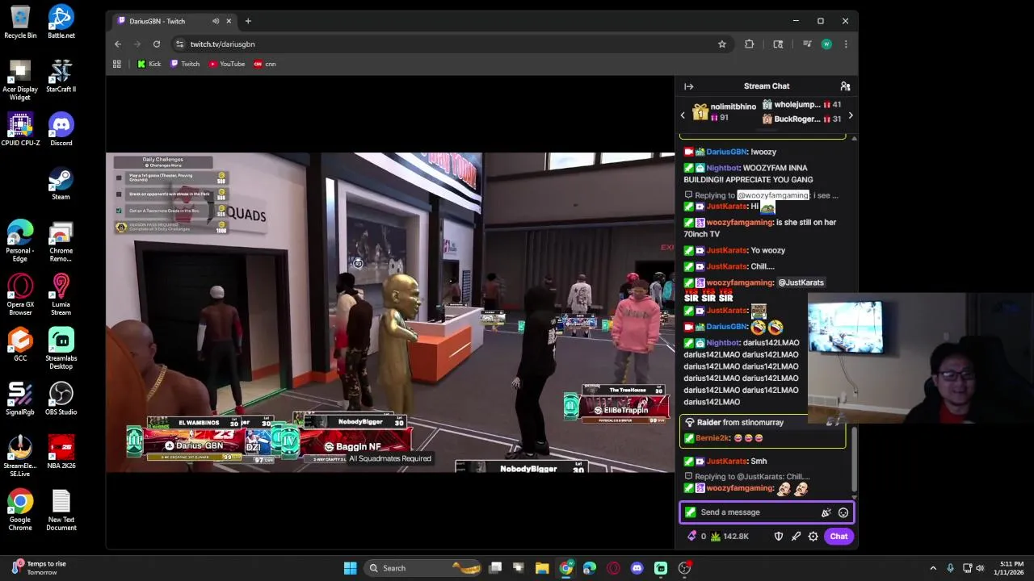Open the Kick bookmark
Viewport: 1034px width, 581px height.
click(x=149, y=64)
